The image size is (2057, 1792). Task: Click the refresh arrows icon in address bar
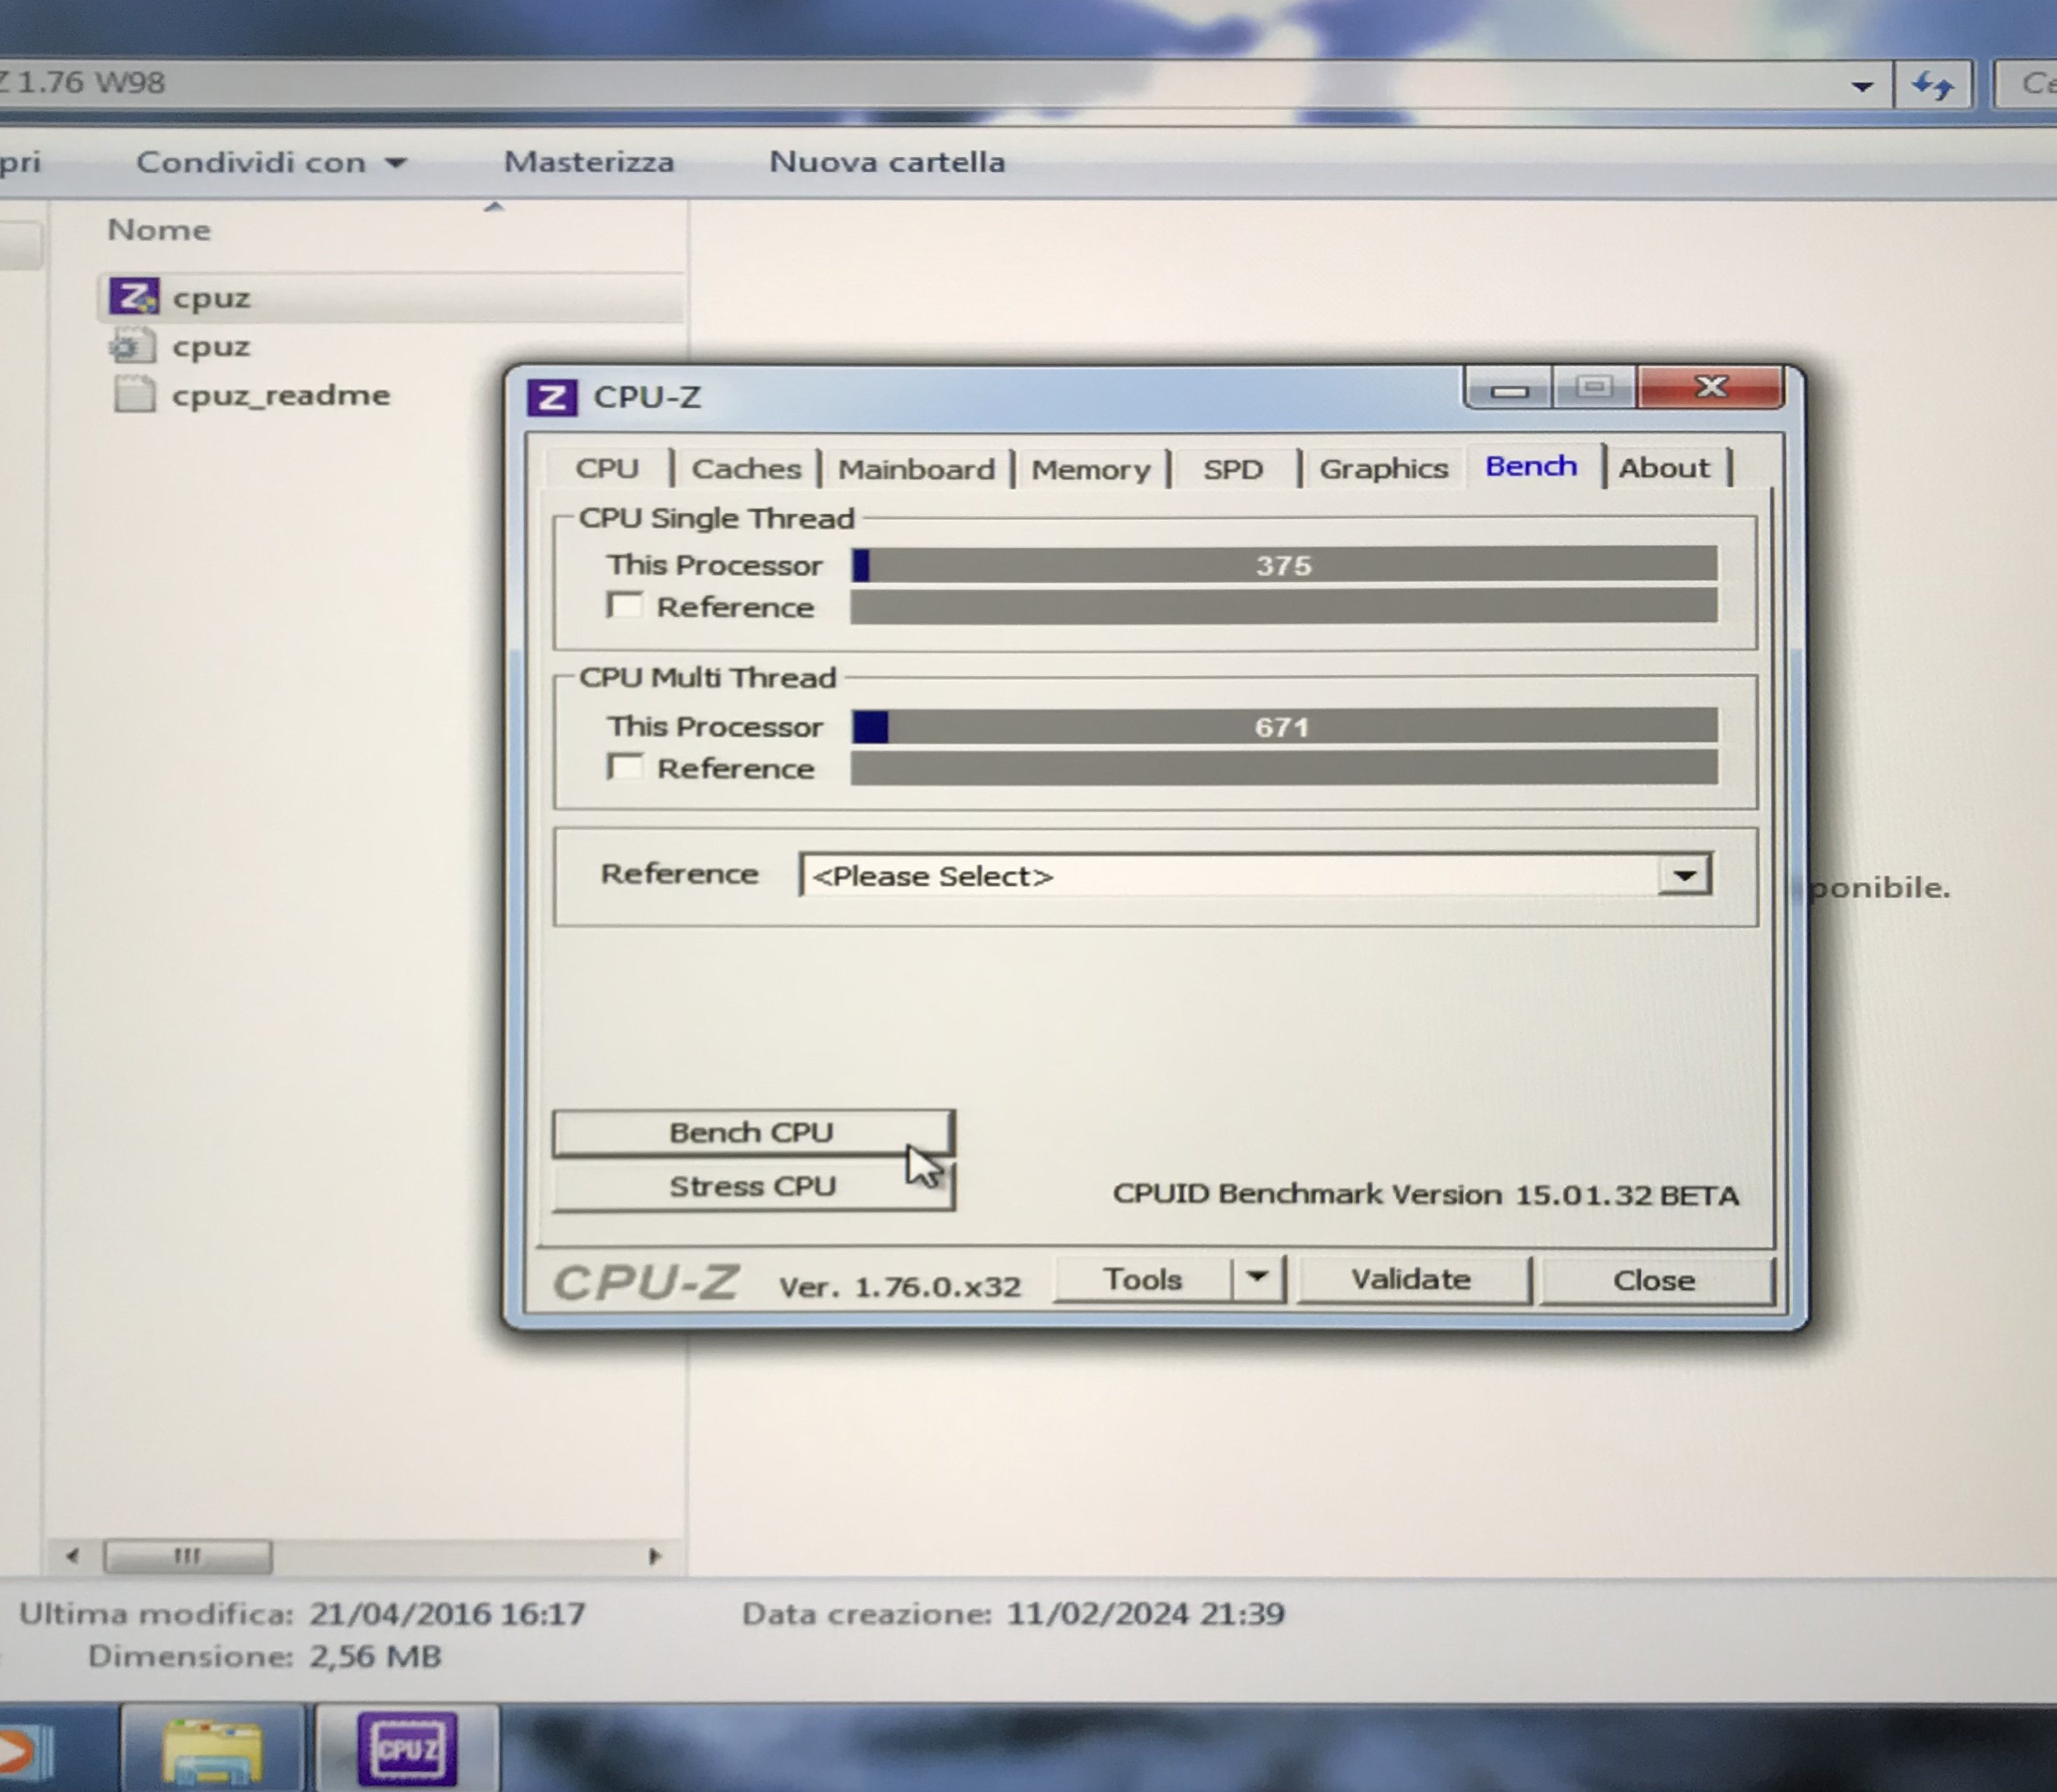pos(1932,85)
